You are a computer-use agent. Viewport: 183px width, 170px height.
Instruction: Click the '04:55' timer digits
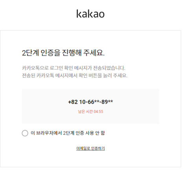click(99, 112)
